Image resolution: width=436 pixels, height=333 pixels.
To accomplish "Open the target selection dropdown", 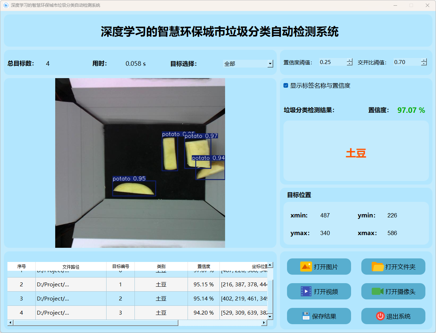I will [x=270, y=64].
